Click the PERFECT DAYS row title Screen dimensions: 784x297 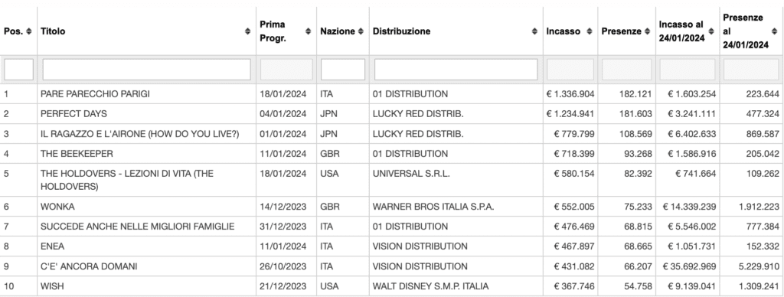(x=73, y=114)
